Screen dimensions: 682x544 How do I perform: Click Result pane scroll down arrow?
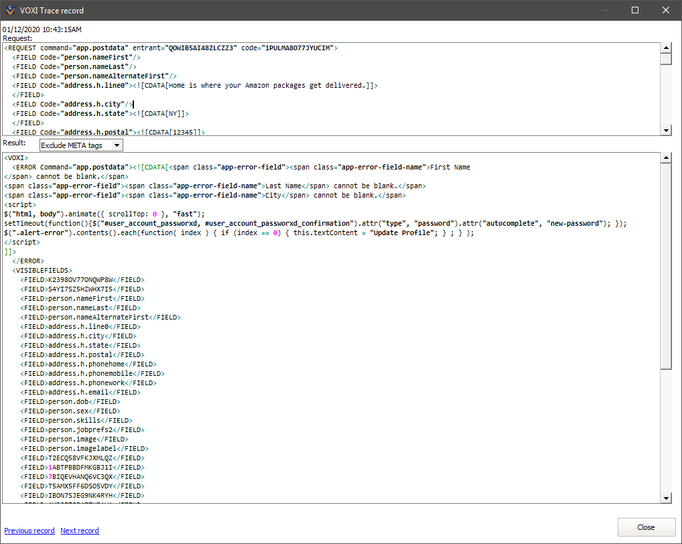(666, 498)
